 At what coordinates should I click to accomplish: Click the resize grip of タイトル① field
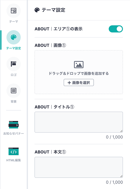(x=121, y=131)
